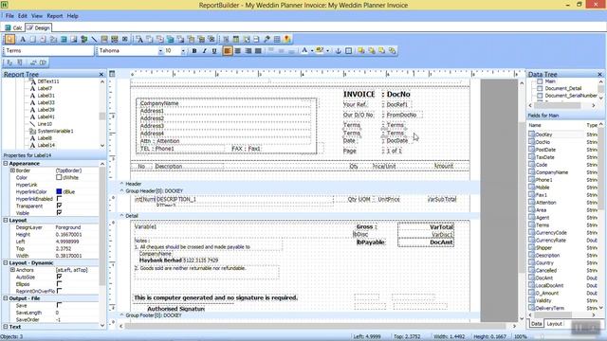This screenshot has width=607, height=341.
Task: Switch to the Calc tab
Action: (x=13, y=27)
